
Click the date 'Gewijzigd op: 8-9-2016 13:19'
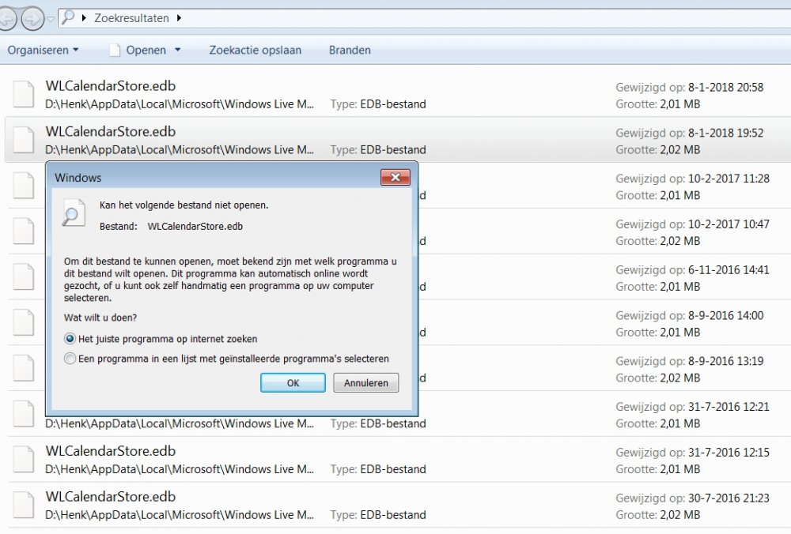(689, 361)
